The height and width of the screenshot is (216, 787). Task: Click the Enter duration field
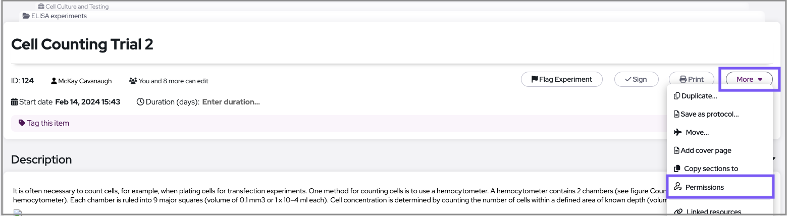coord(231,102)
